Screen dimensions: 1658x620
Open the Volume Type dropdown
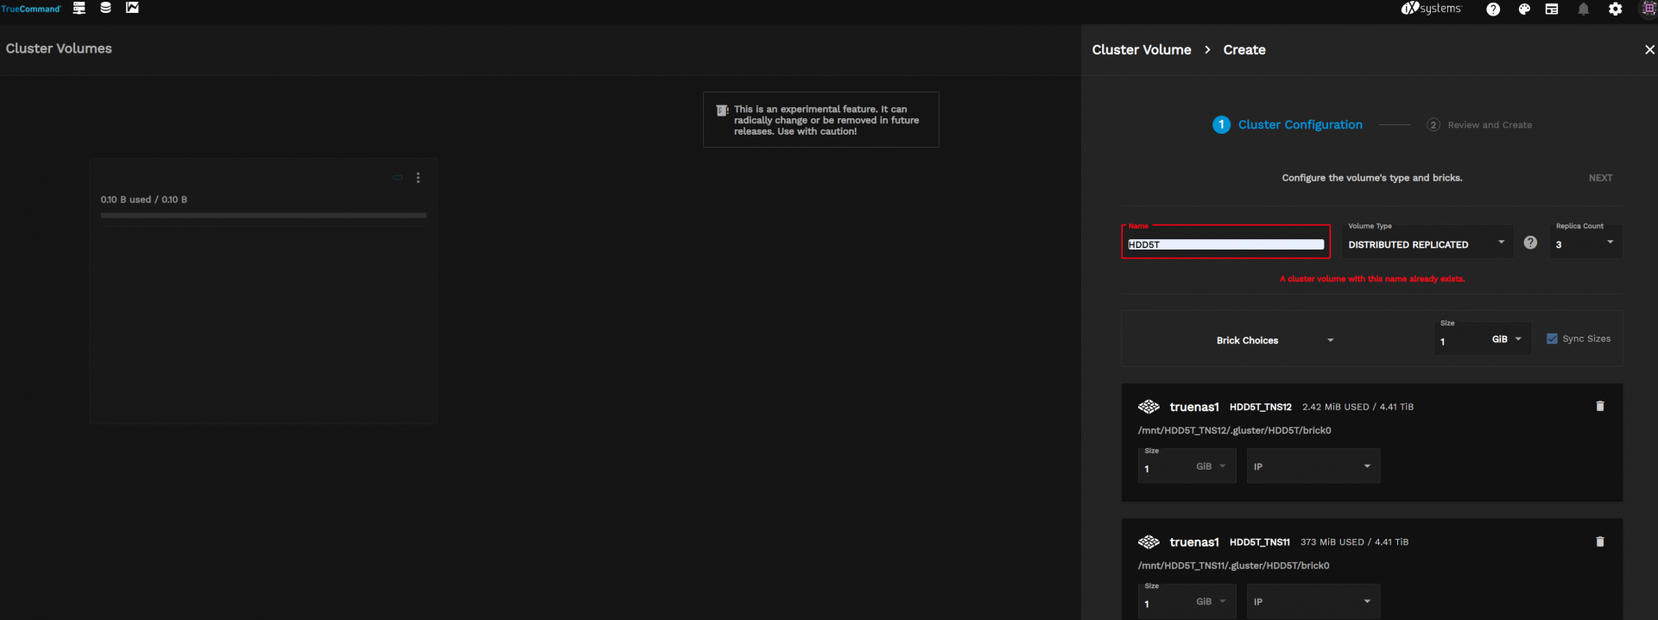1427,242
